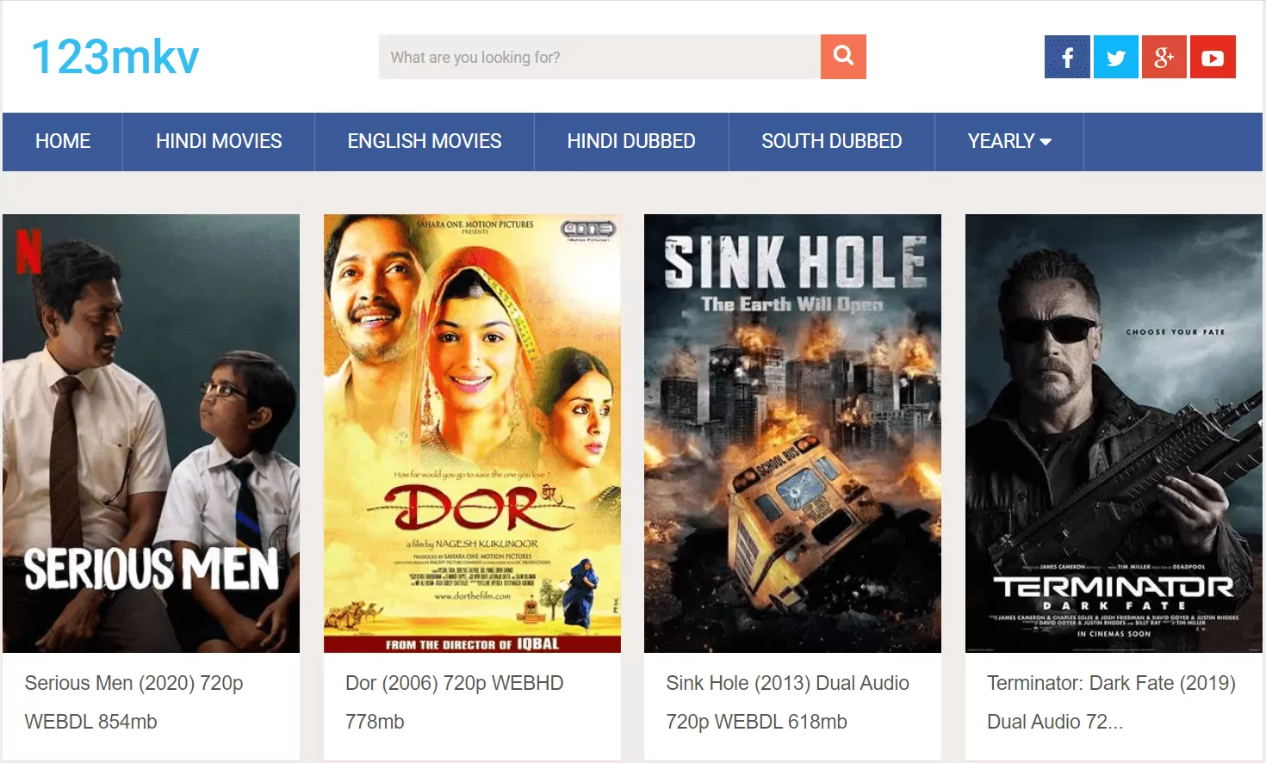Switch to the SOUTH DUBBED section
Image resolution: width=1266 pixels, height=763 pixels.
(831, 141)
